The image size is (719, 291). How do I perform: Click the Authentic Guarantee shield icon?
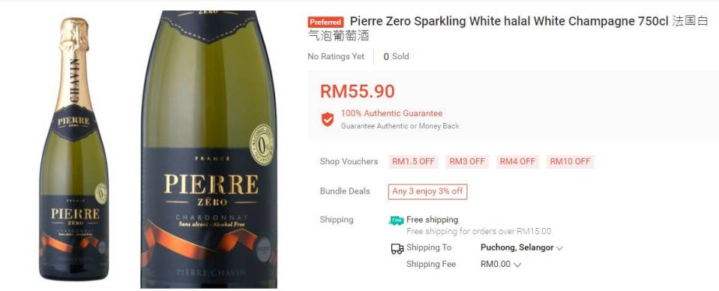pyautogui.click(x=328, y=119)
